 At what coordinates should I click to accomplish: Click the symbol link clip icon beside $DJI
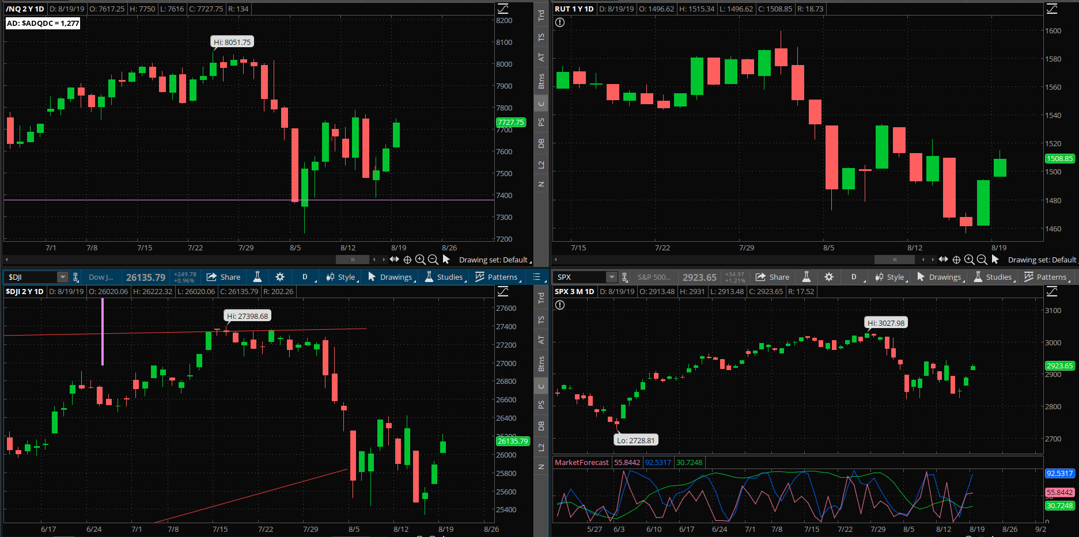point(75,277)
